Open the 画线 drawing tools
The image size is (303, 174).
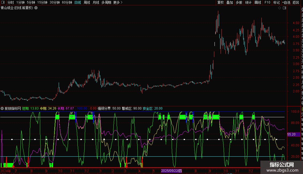[x=258, y=2]
